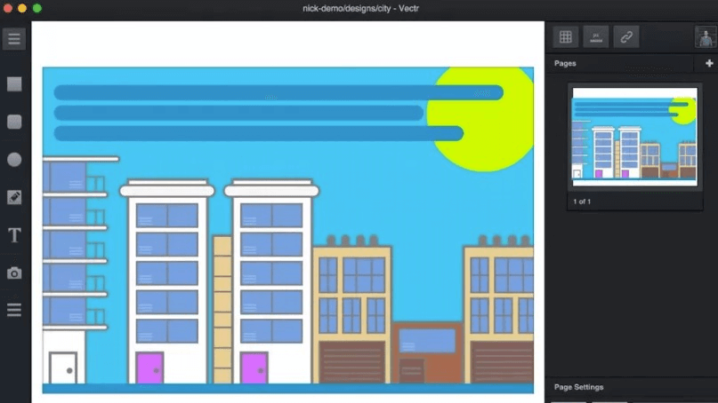Open the user profile avatar menu

pyautogui.click(x=706, y=36)
